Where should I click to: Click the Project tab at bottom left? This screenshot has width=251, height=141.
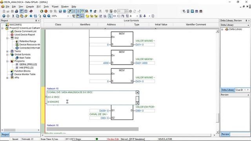tap(5, 135)
